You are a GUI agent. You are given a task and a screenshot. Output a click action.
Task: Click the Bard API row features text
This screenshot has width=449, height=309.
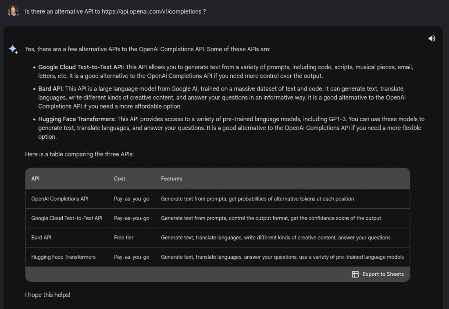point(276,238)
